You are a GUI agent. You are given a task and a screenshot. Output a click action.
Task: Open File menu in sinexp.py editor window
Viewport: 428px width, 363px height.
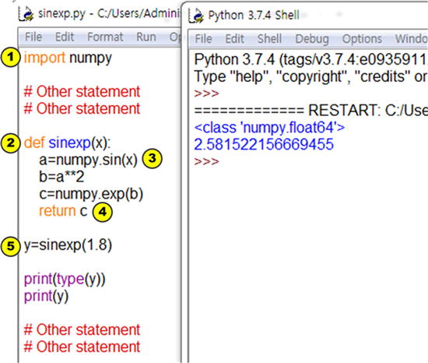click(33, 37)
